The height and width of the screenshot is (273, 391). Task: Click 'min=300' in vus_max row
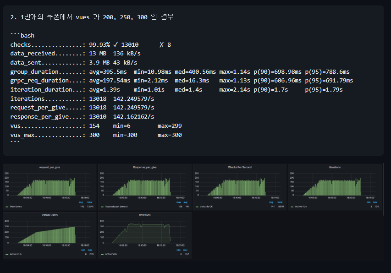[x=125, y=135]
